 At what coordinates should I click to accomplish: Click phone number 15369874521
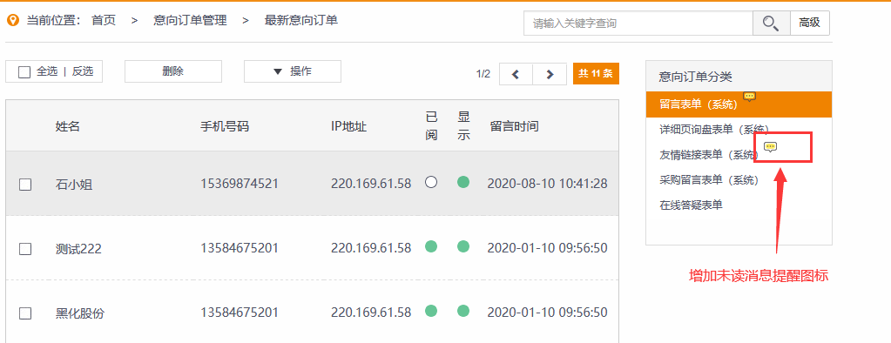pyautogui.click(x=240, y=184)
